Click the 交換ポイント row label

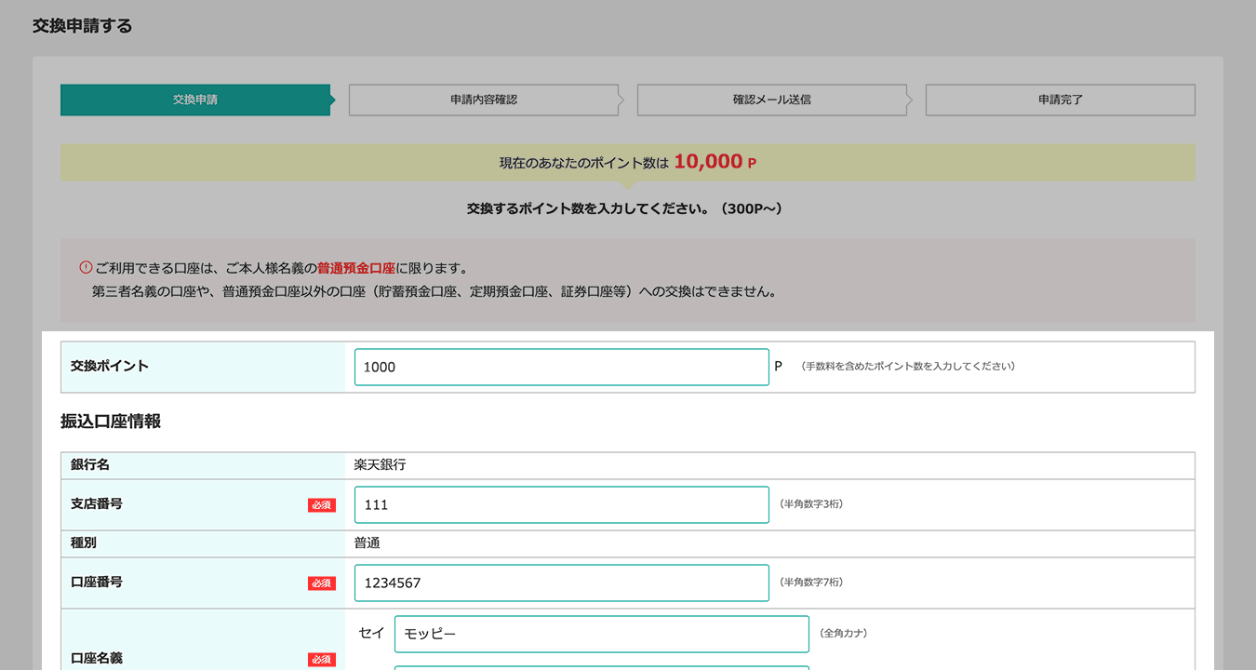point(110,367)
